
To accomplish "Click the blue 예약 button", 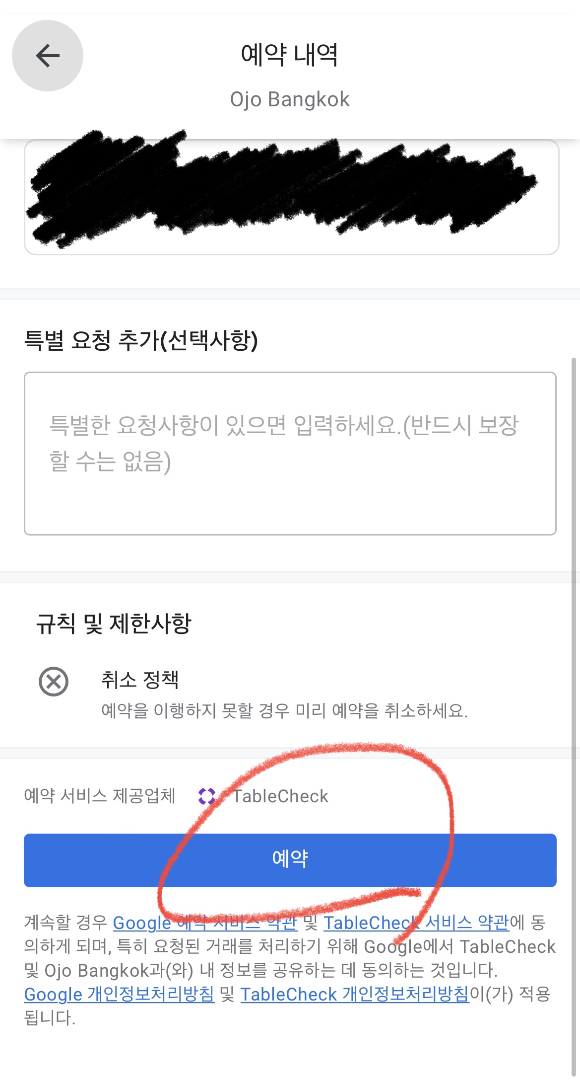I will (290, 860).
